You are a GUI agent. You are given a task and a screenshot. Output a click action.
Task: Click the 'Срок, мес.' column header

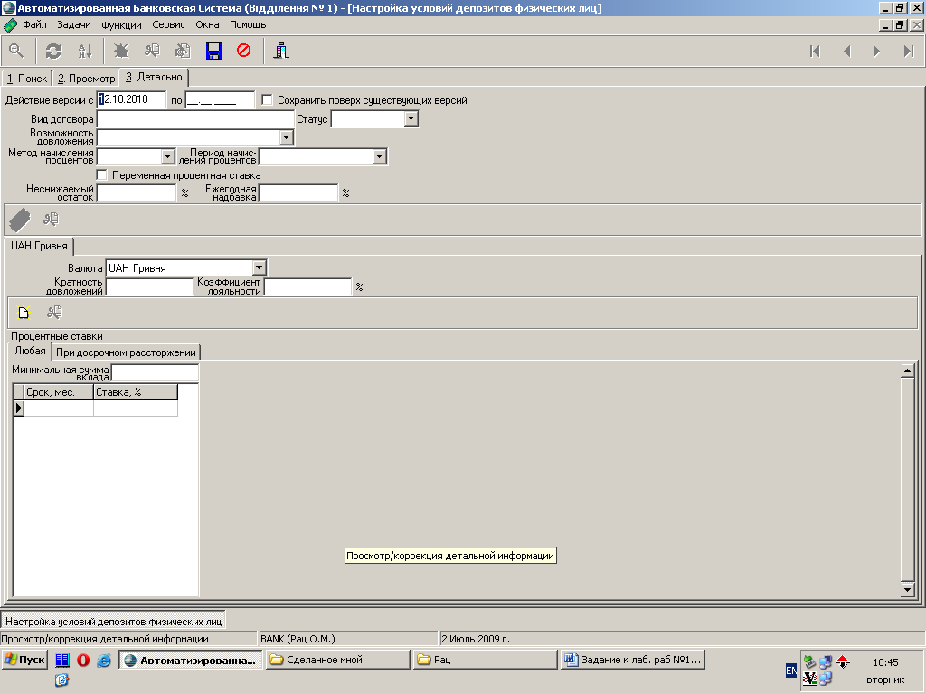[x=59, y=392]
